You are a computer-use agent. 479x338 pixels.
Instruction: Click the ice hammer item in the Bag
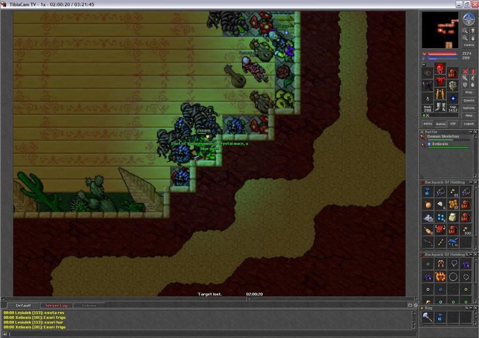pos(427,317)
